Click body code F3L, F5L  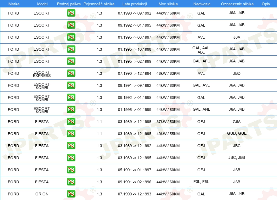click(201, 182)
